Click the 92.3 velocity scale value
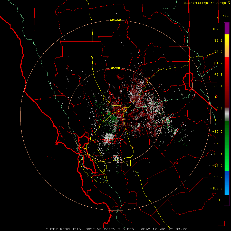The image size is (231, 231). 218,40
